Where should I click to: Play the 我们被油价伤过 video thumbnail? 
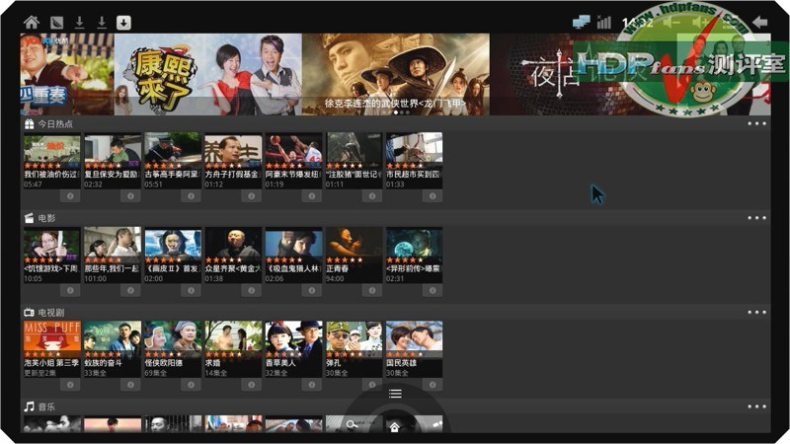52,150
